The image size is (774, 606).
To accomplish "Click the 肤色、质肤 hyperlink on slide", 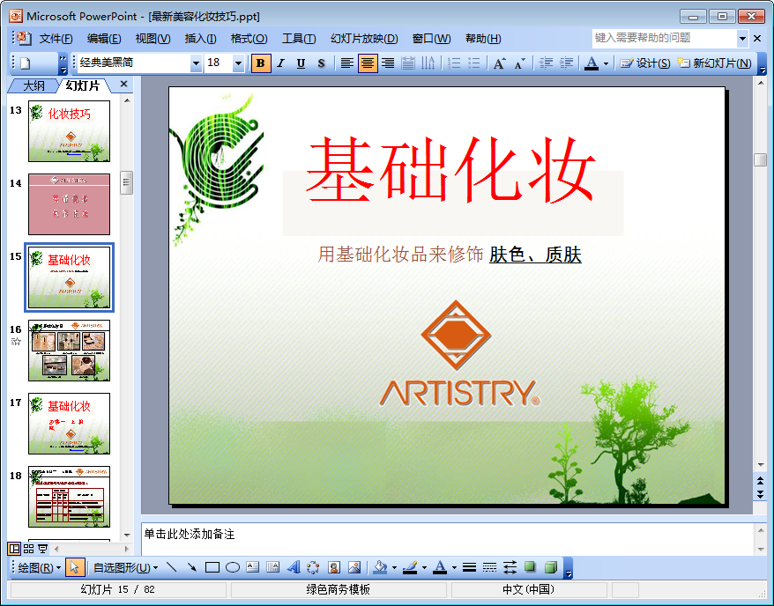I will [x=535, y=255].
